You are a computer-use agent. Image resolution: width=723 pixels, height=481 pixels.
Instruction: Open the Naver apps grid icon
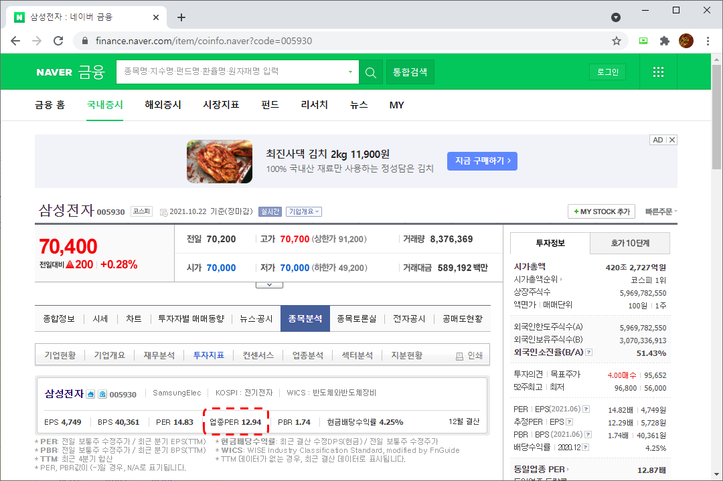pyautogui.click(x=659, y=72)
